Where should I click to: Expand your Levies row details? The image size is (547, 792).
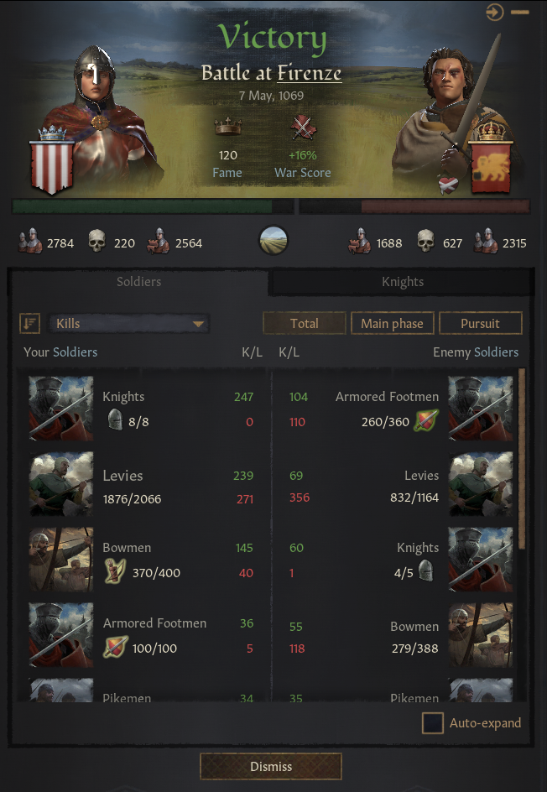point(143,485)
